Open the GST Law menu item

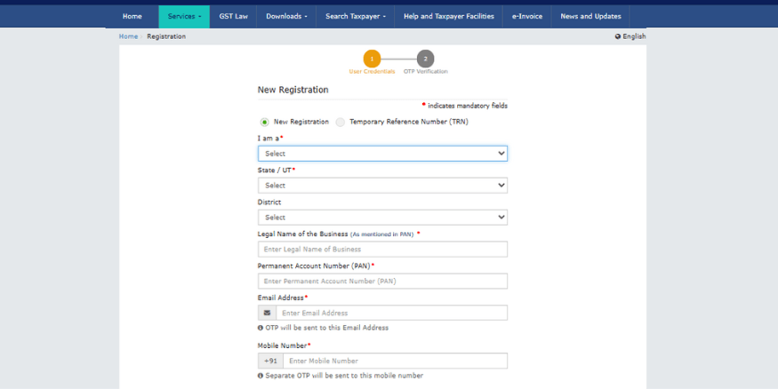pyautogui.click(x=233, y=16)
